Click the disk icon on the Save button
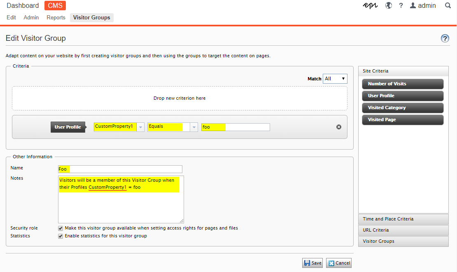Screen dimensions: 457x272 tap(307, 263)
